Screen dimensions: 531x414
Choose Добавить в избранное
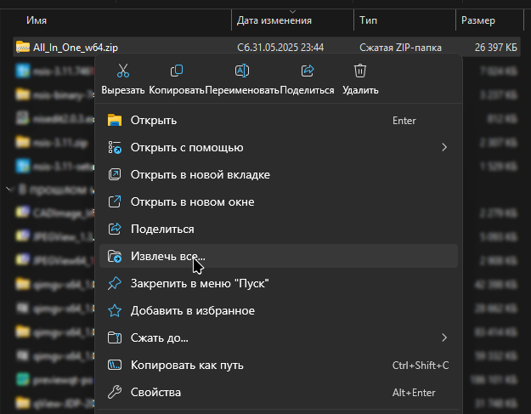(x=279, y=310)
